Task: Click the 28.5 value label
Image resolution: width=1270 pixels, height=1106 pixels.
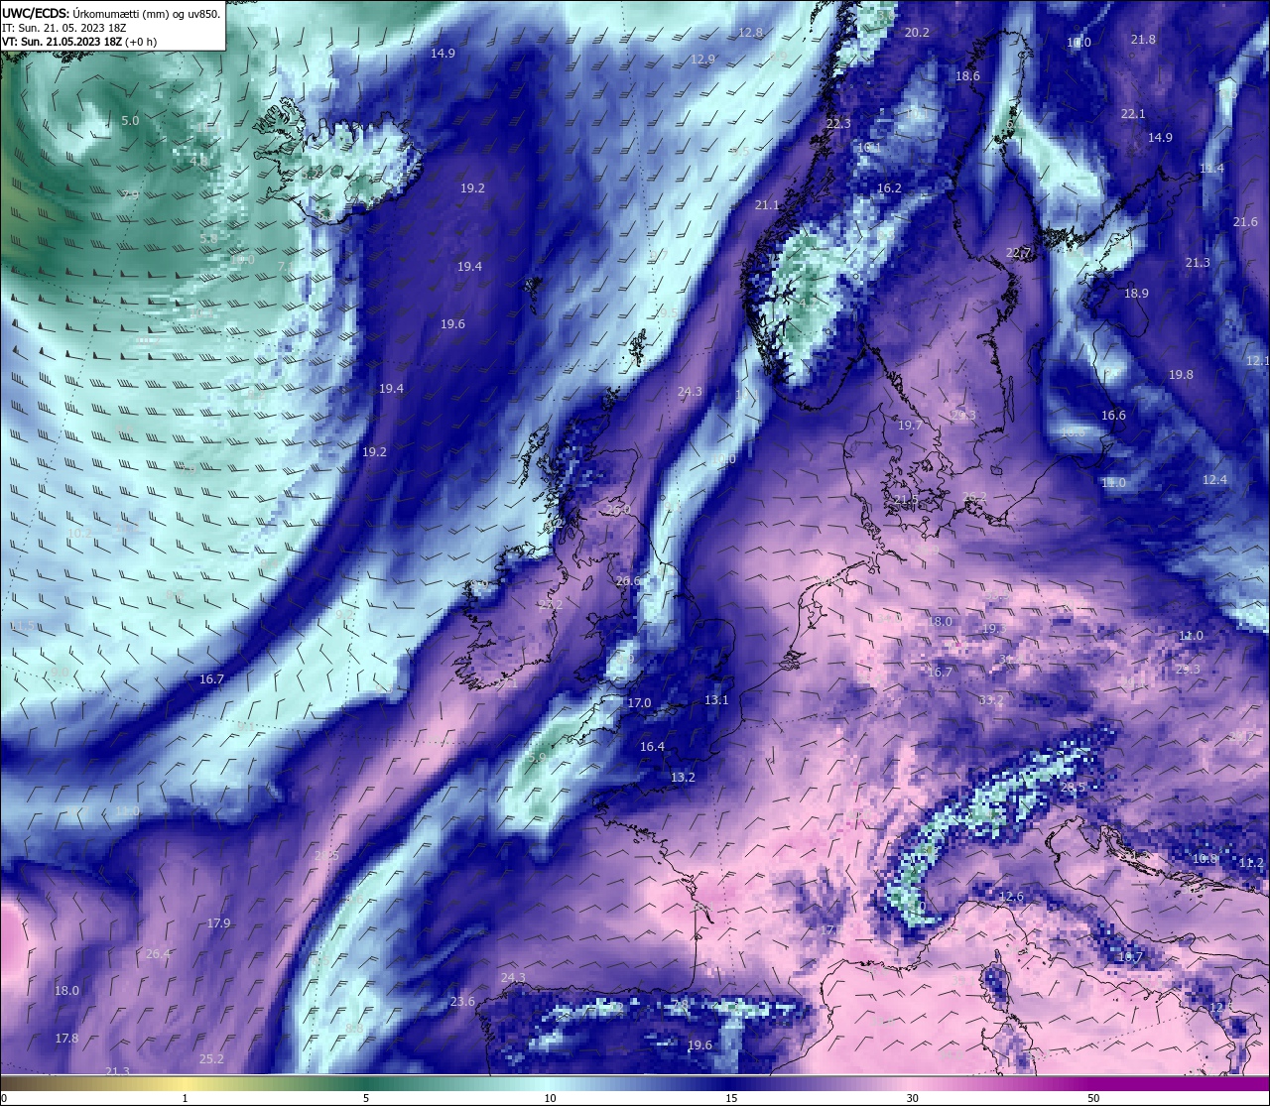Action: 1074,788
